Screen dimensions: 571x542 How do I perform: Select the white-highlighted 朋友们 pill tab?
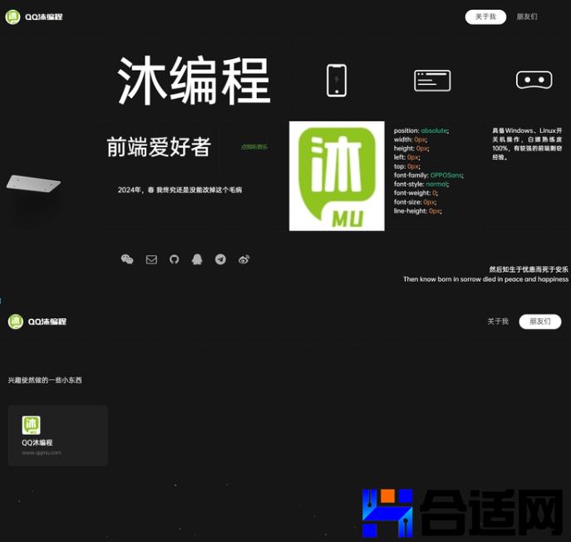point(539,322)
